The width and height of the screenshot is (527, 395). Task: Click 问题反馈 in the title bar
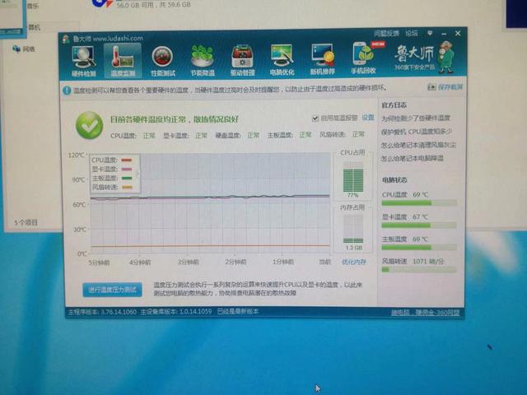(386, 33)
